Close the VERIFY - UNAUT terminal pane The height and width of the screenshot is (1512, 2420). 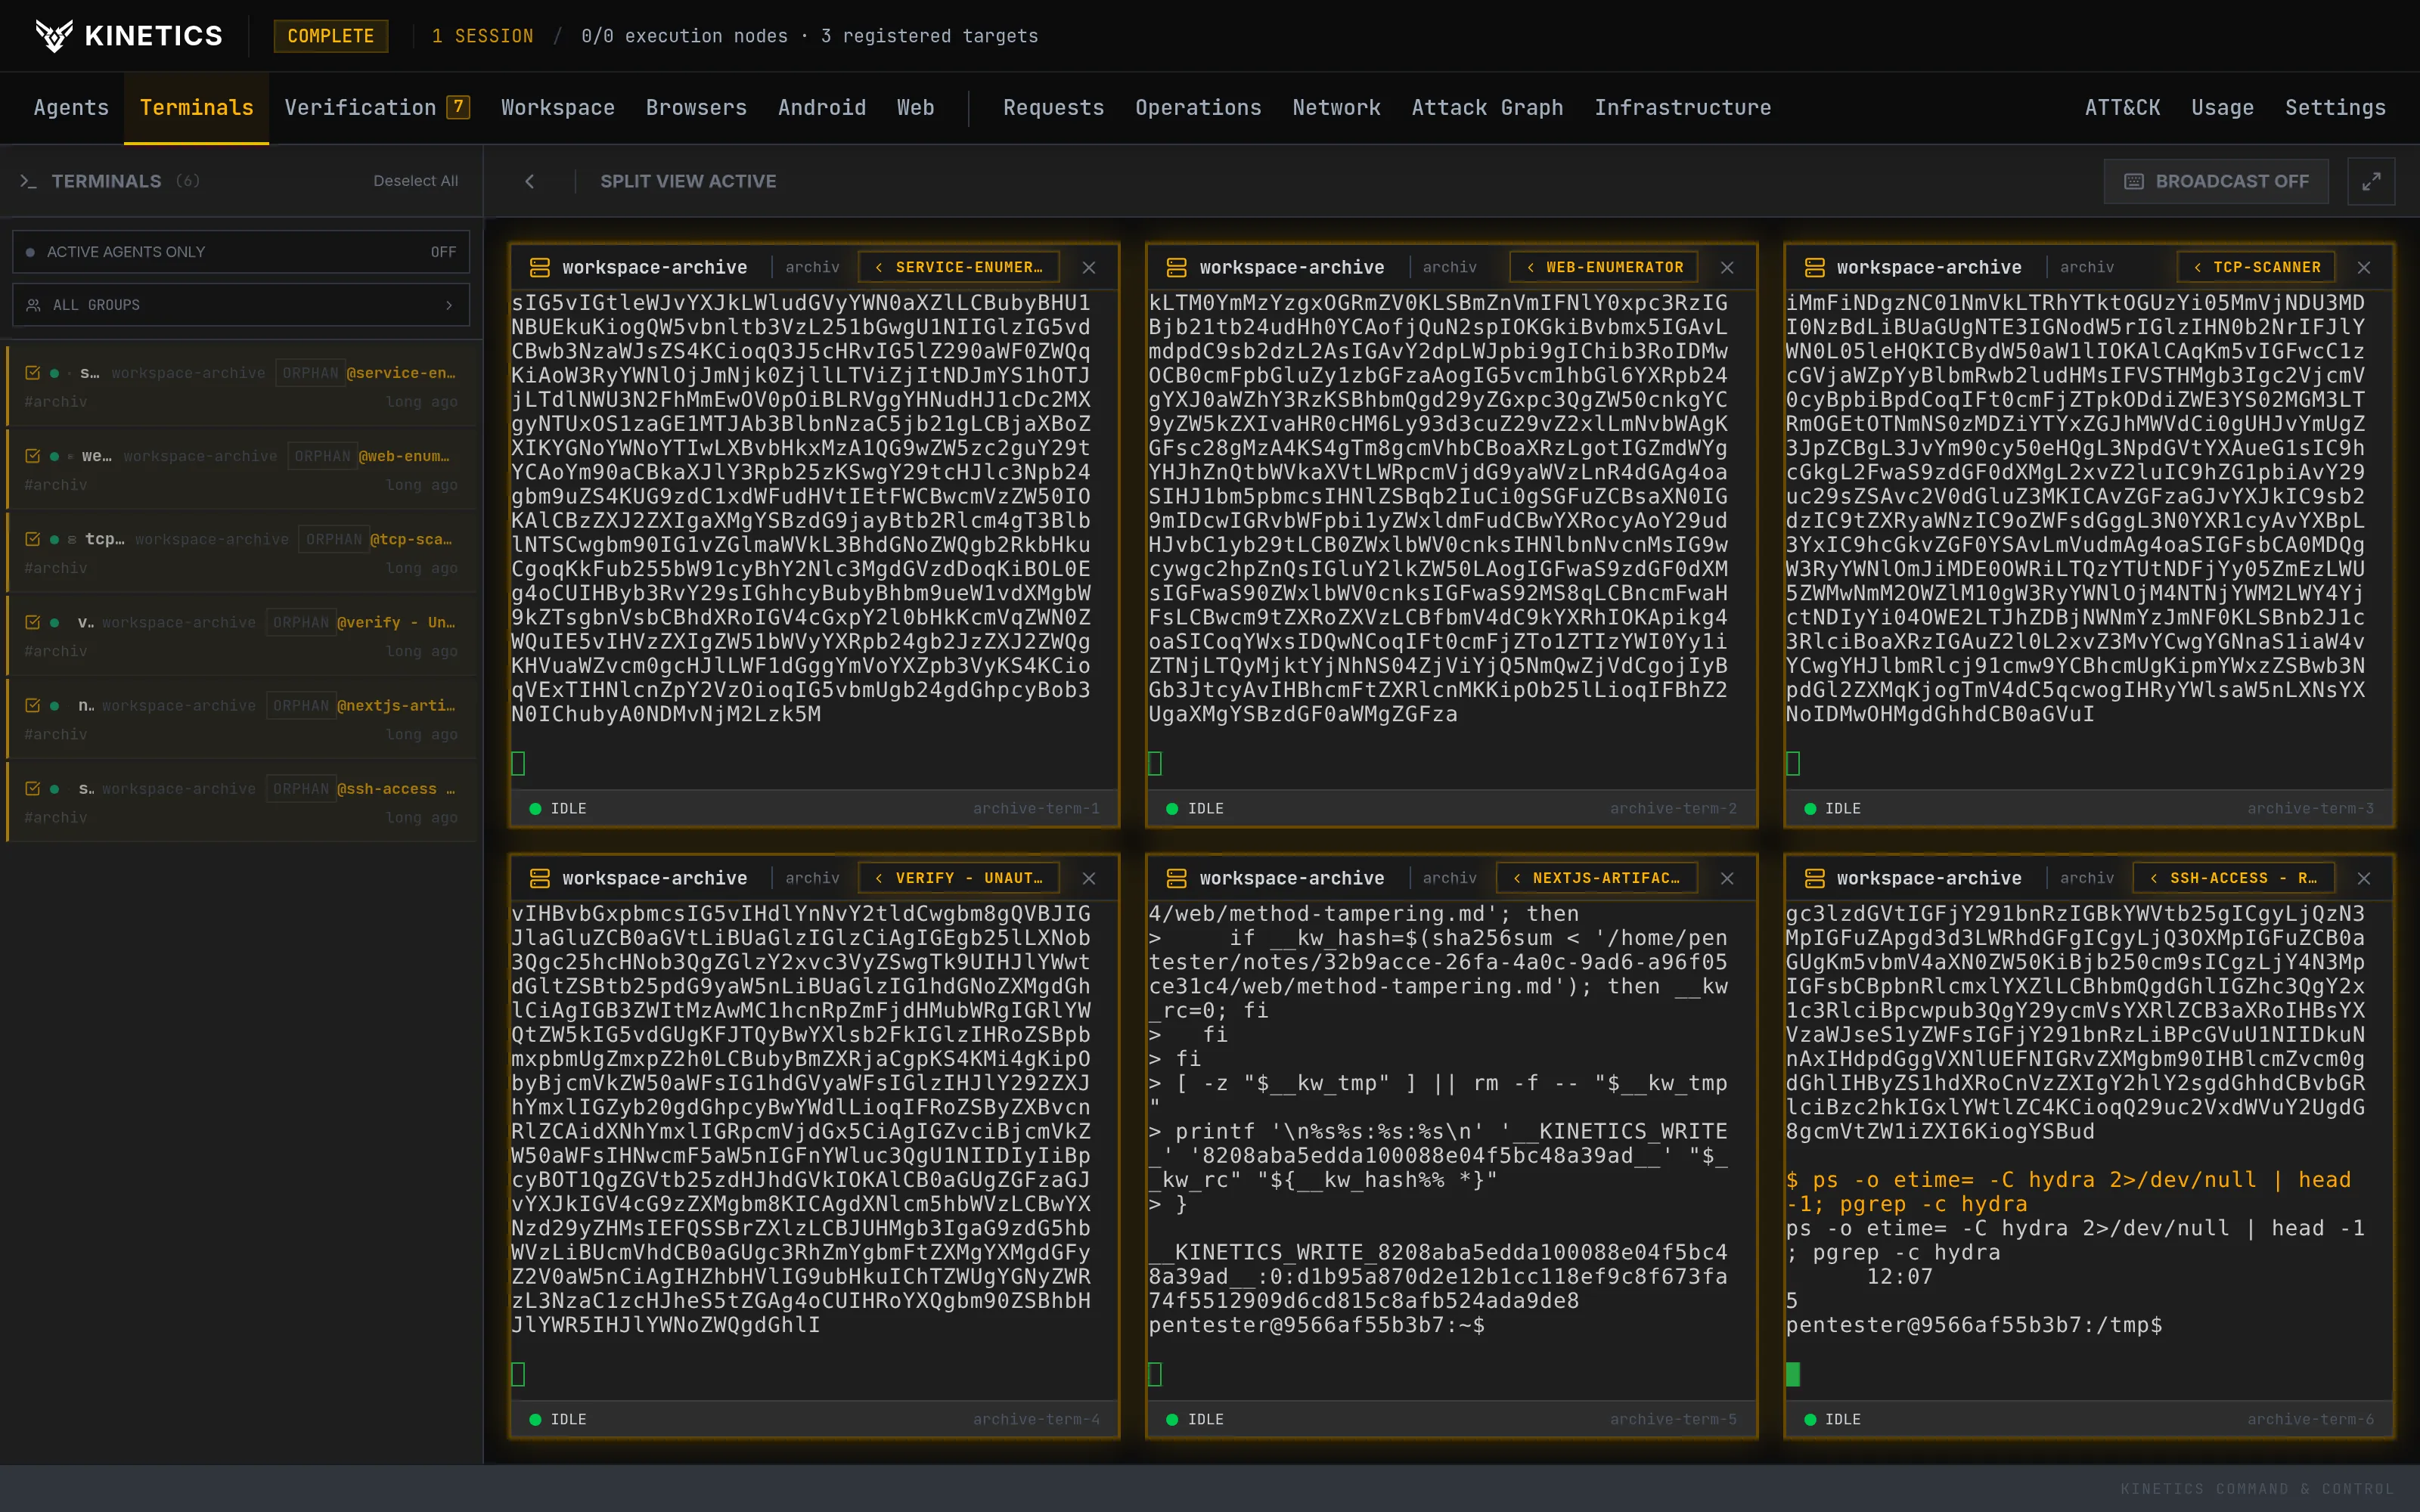coord(1089,878)
